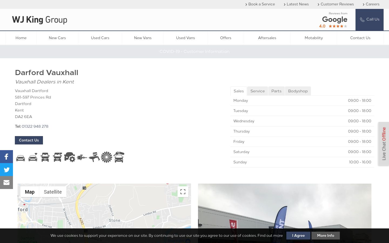Click the Wednesday row label

pyautogui.click(x=244, y=121)
